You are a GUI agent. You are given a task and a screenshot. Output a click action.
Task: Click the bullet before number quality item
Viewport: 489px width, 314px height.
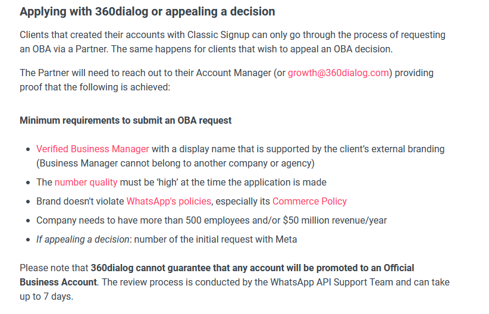(x=28, y=183)
